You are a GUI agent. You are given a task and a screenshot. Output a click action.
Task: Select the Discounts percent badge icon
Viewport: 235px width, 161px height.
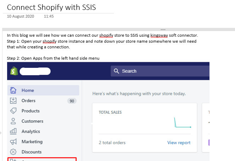click(x=13, y=152)
